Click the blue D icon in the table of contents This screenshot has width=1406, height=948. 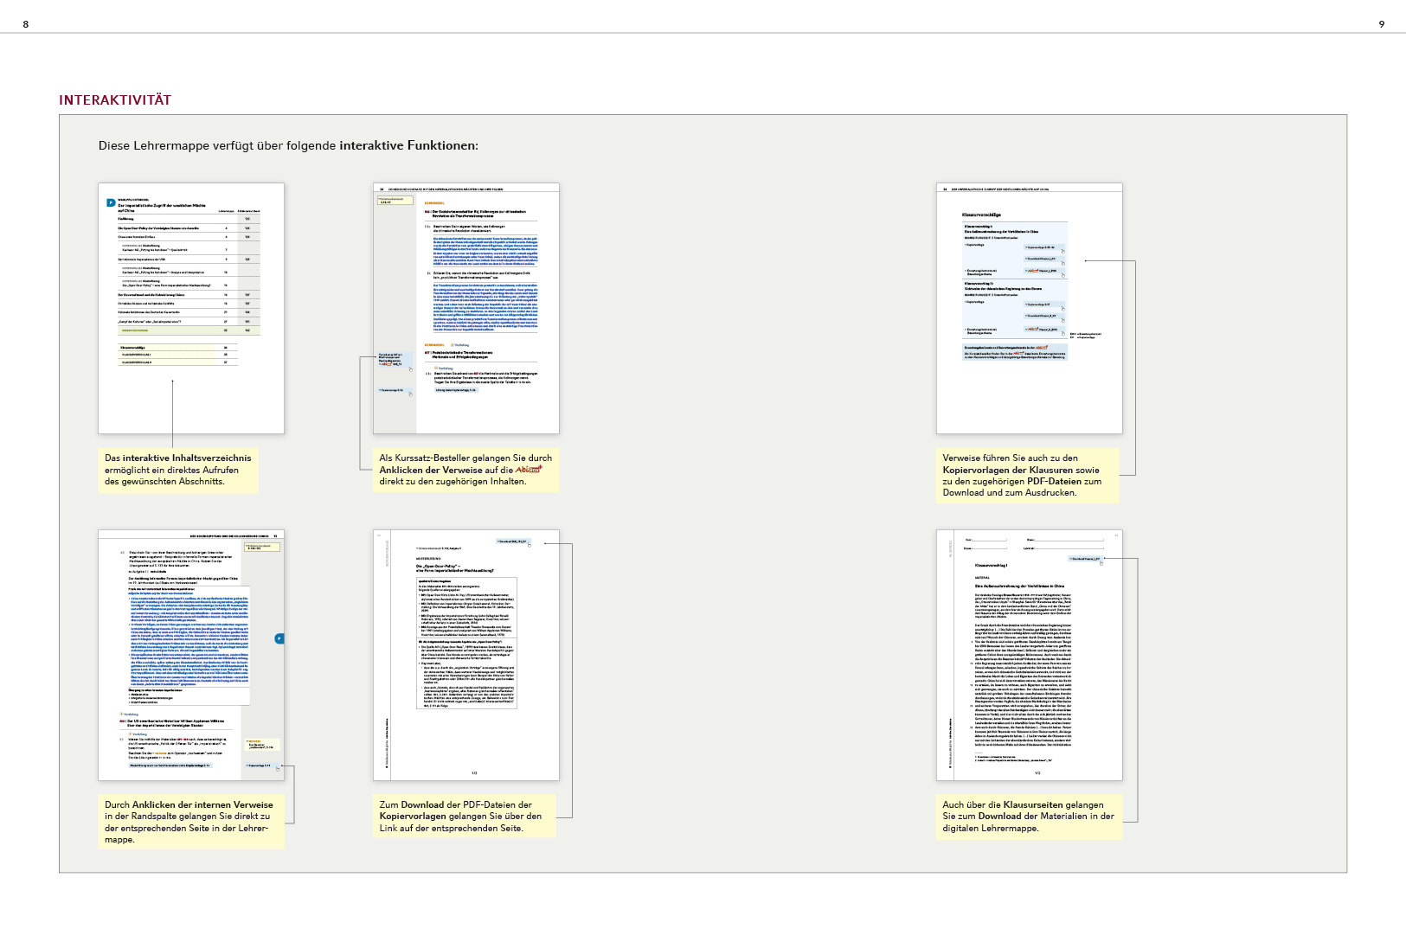point(111,203)
